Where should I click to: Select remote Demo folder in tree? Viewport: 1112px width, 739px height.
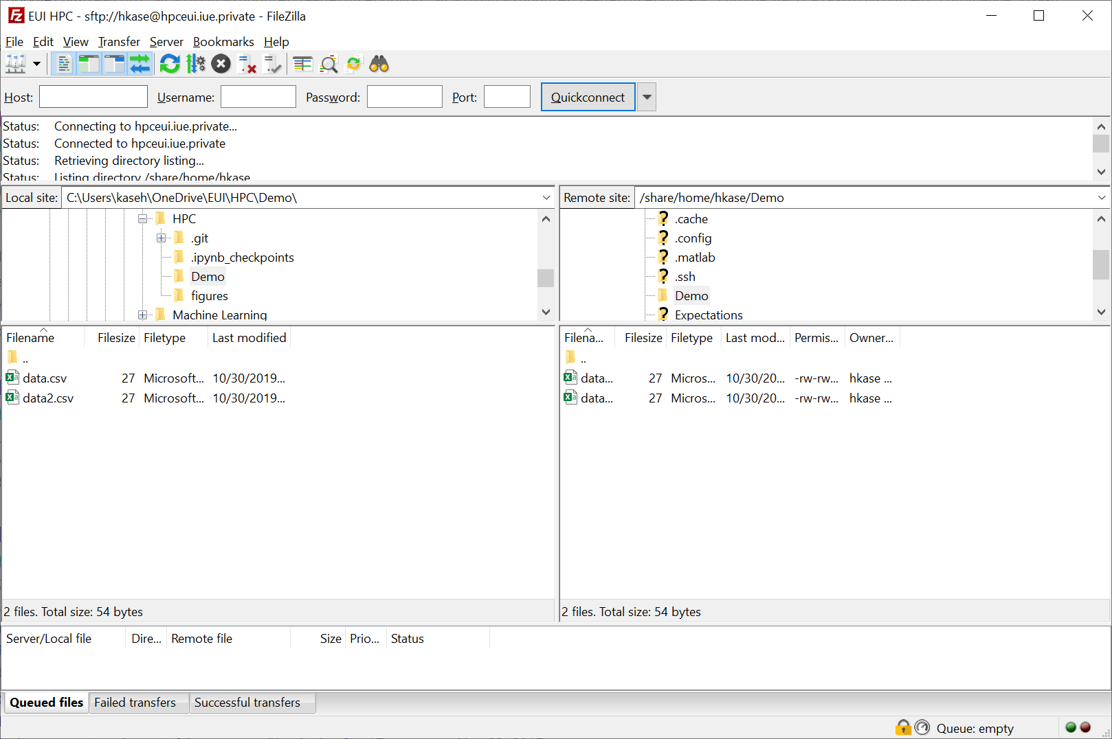[x=691, y=296]
